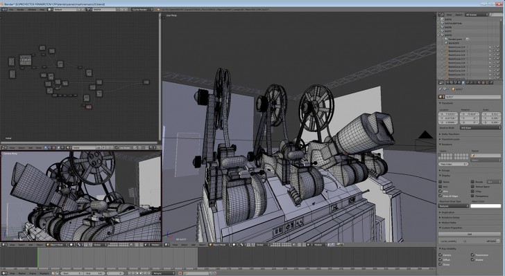Image resolution: width=505 pixels, height=276 pixels.
Task: Open Cycles Render engine dropdown
Action: point(142,10)
